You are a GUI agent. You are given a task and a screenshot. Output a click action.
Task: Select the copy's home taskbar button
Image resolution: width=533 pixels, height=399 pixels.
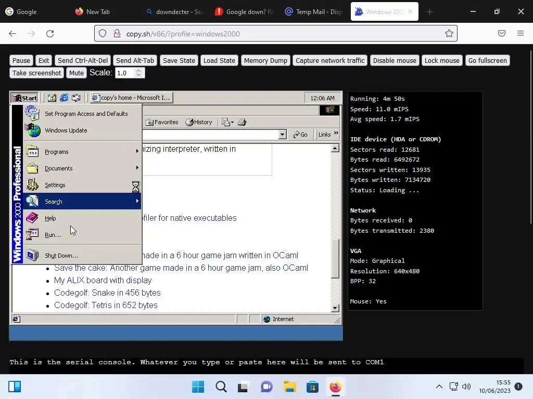(132, 98)
